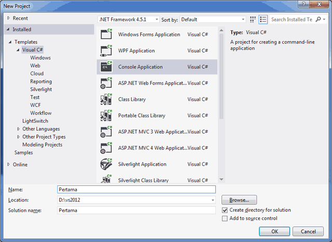Collapse the Templates tree node
Image resolution: width=332 pixels, height=242 pixels.
point(10,42)
